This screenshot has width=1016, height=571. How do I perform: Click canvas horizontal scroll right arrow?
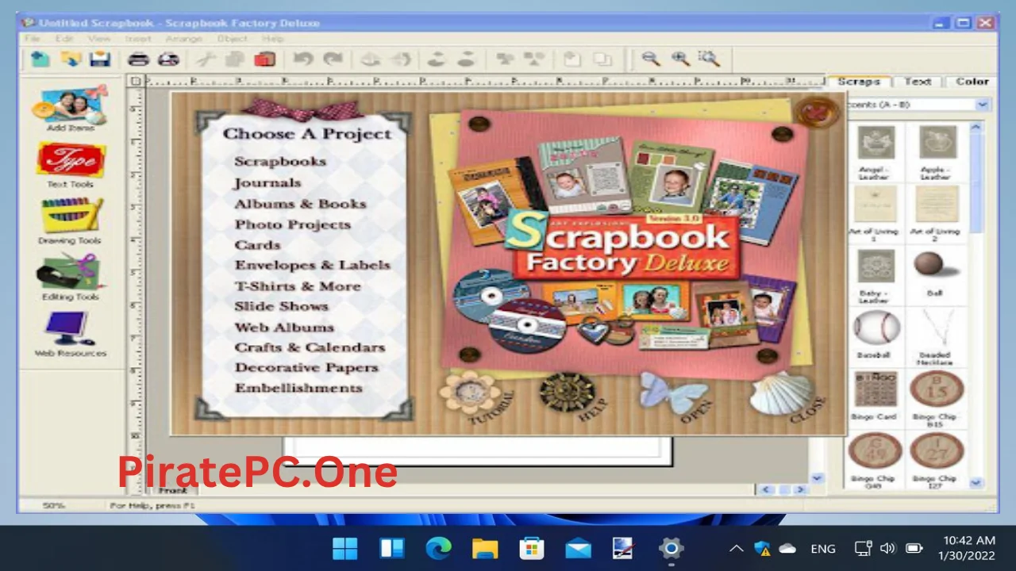[x=800, y=490]
